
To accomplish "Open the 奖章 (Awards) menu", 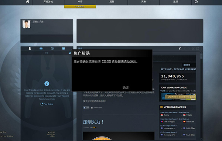I will click(x=144, y=2).
